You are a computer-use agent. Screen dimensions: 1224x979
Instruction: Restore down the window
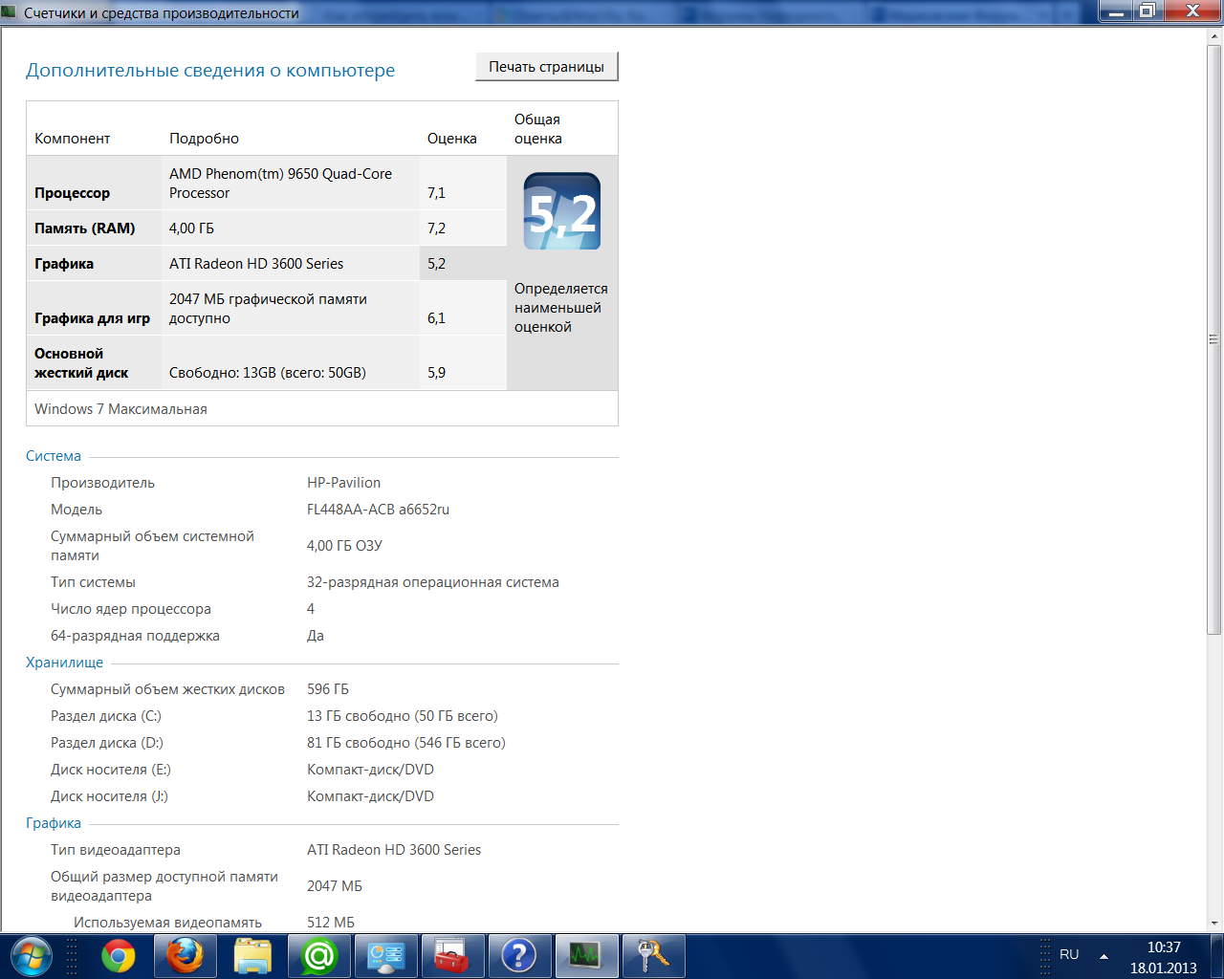pos(1147,11)
